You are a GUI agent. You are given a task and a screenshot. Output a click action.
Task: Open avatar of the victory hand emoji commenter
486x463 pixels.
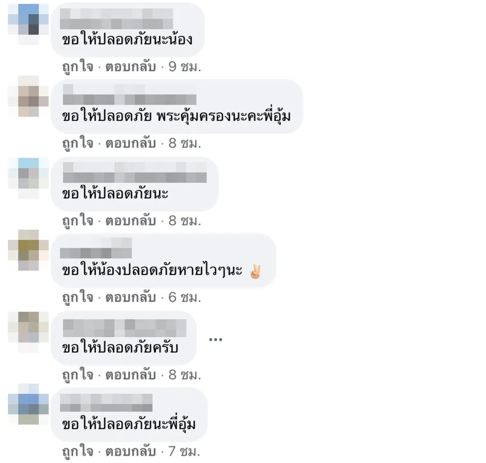28,250
